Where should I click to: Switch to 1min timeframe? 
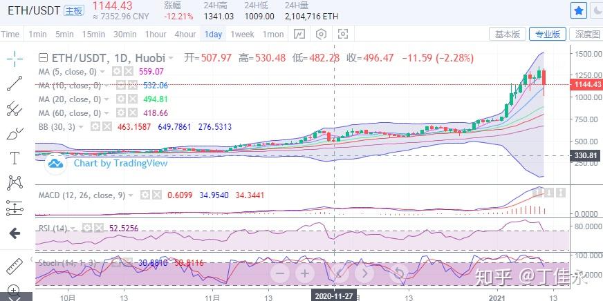click(37, 34)
